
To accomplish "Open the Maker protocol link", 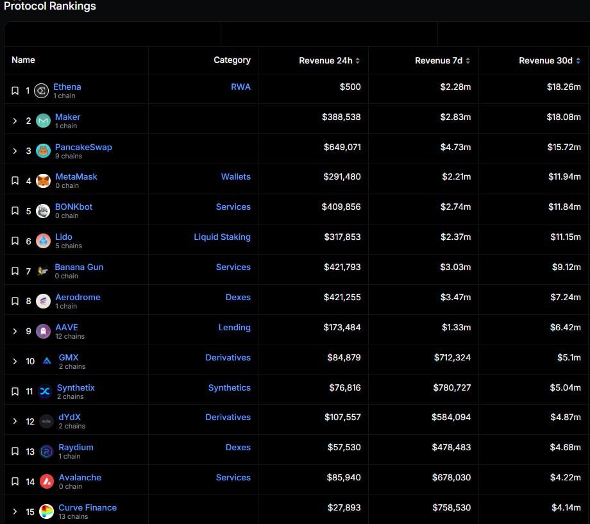I will 68,117.
